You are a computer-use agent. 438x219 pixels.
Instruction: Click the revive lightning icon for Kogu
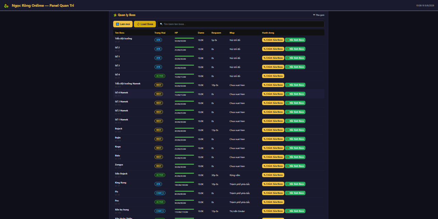tap(288, 148)
